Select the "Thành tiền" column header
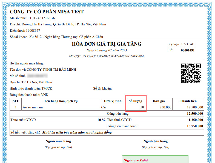Image resolution: width=215 pixels, height=163 pixels. click(188, 101)
